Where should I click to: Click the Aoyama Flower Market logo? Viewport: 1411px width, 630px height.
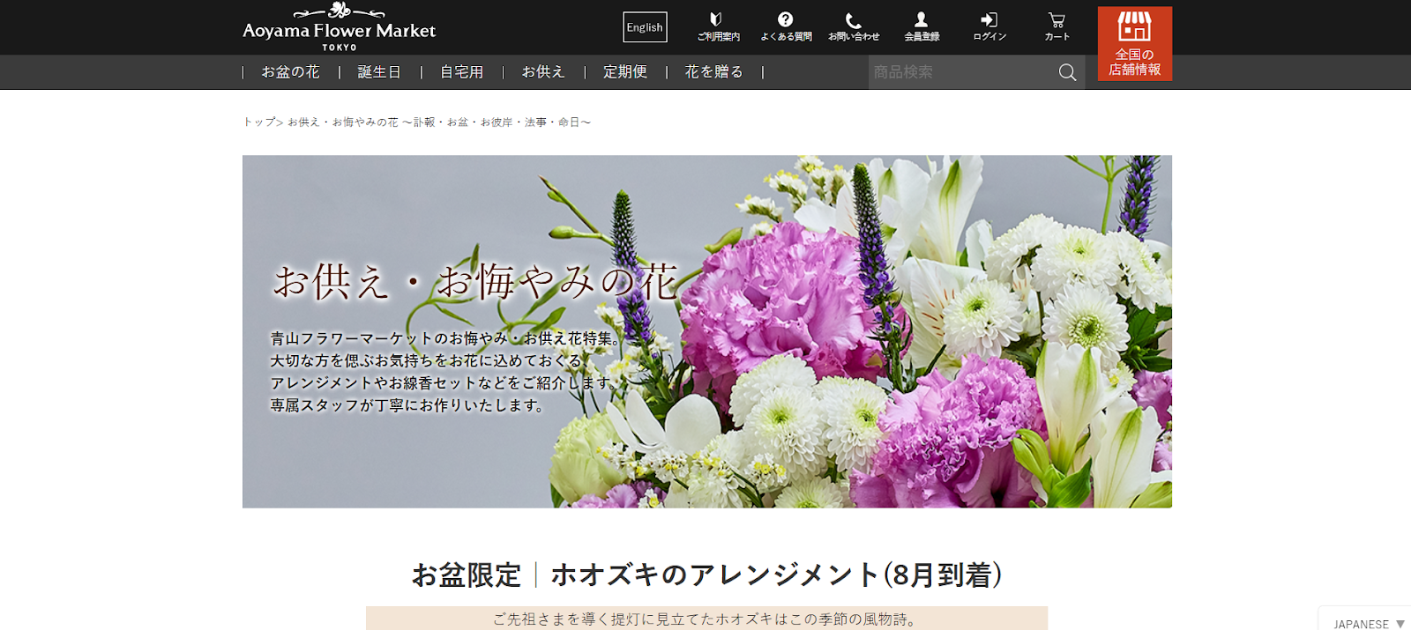(340, 27)
